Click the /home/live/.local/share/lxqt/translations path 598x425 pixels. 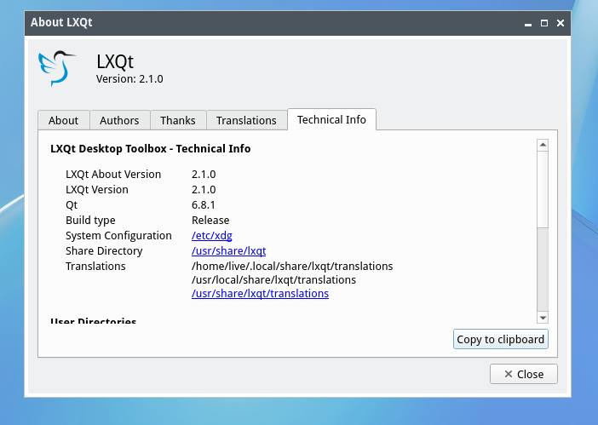pos(292,266)
